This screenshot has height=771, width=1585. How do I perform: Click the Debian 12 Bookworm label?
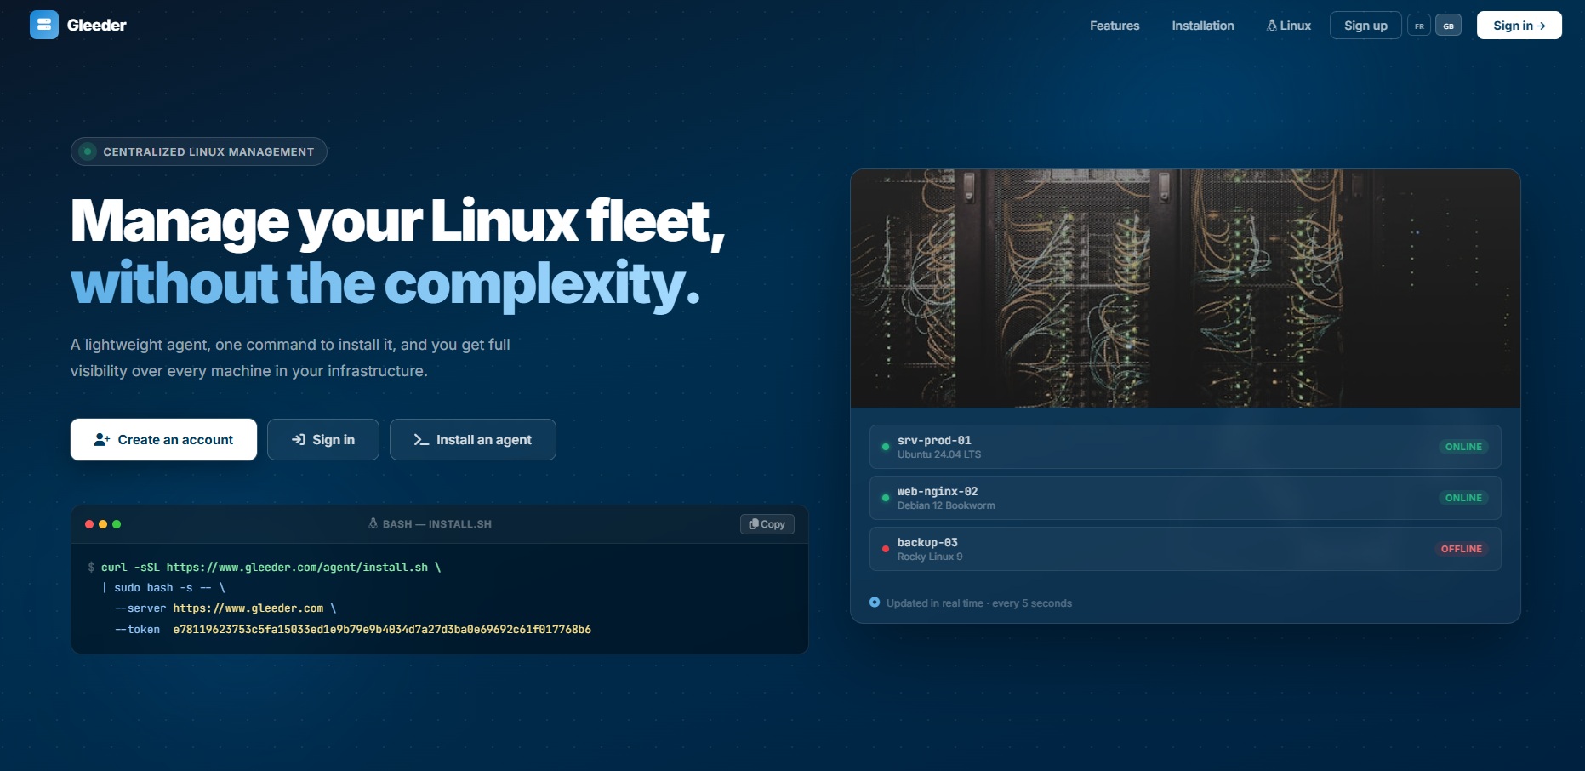tap(946, 505)
